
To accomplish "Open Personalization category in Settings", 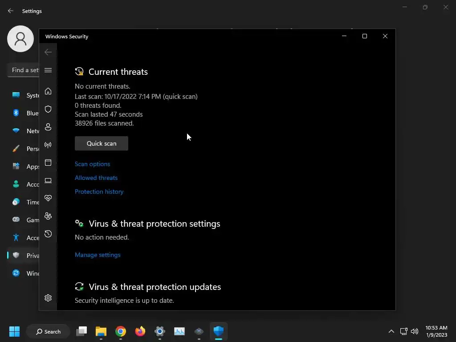I will point(23,149).
